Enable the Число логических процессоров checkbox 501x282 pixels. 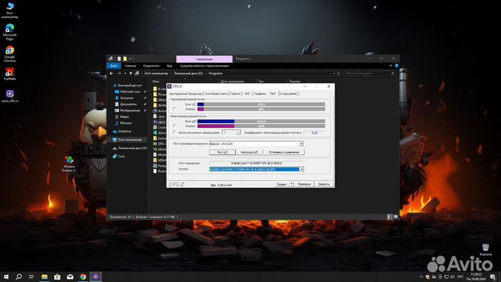[x=175, y=132]
